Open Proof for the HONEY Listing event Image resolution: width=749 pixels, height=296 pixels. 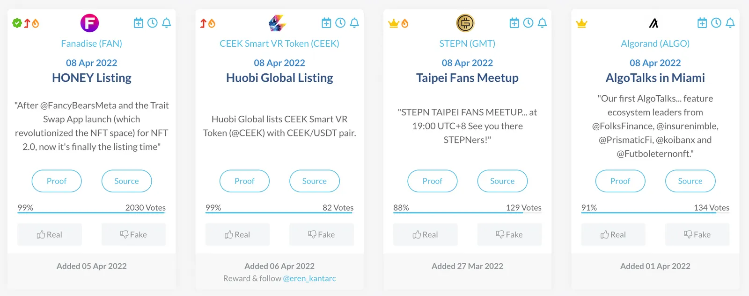(x=57, y=181)
